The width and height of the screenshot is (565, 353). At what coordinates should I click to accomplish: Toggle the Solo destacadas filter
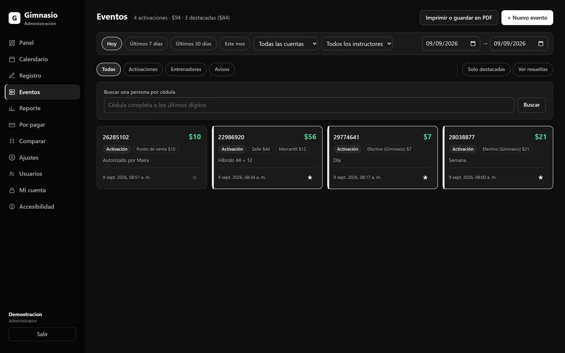486,70
